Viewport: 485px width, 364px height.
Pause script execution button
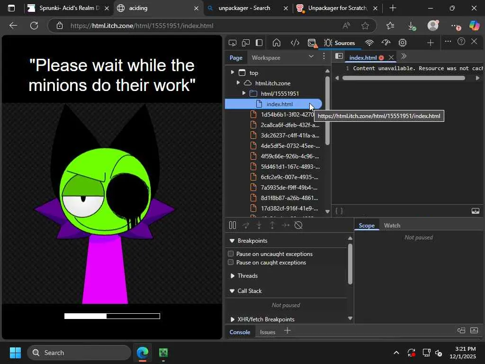232,225
